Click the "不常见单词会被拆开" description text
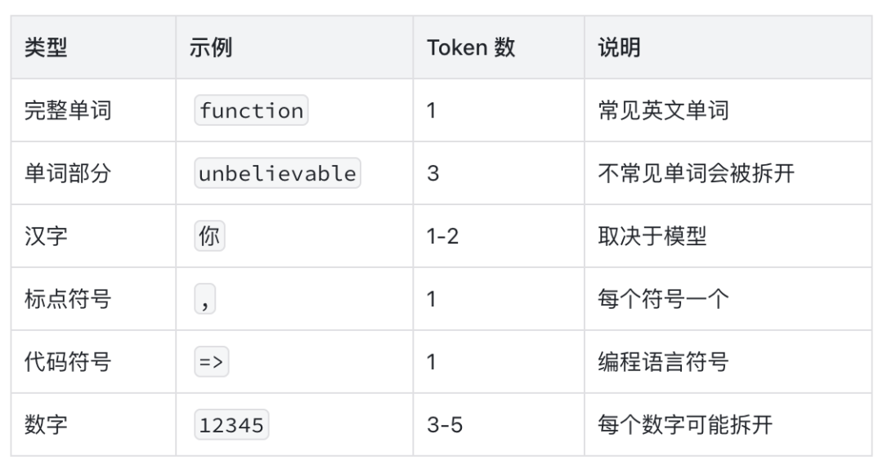This screenshot has width=883, height=470. click(696, 173)
